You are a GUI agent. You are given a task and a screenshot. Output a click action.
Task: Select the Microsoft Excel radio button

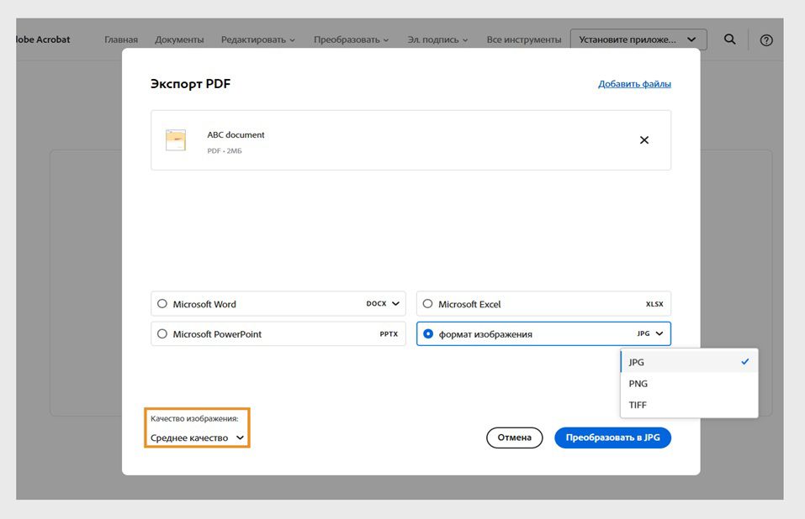point(428,303)
